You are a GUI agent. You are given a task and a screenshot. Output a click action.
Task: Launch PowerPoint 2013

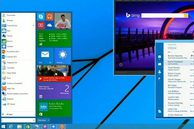[x=18, y=52]
